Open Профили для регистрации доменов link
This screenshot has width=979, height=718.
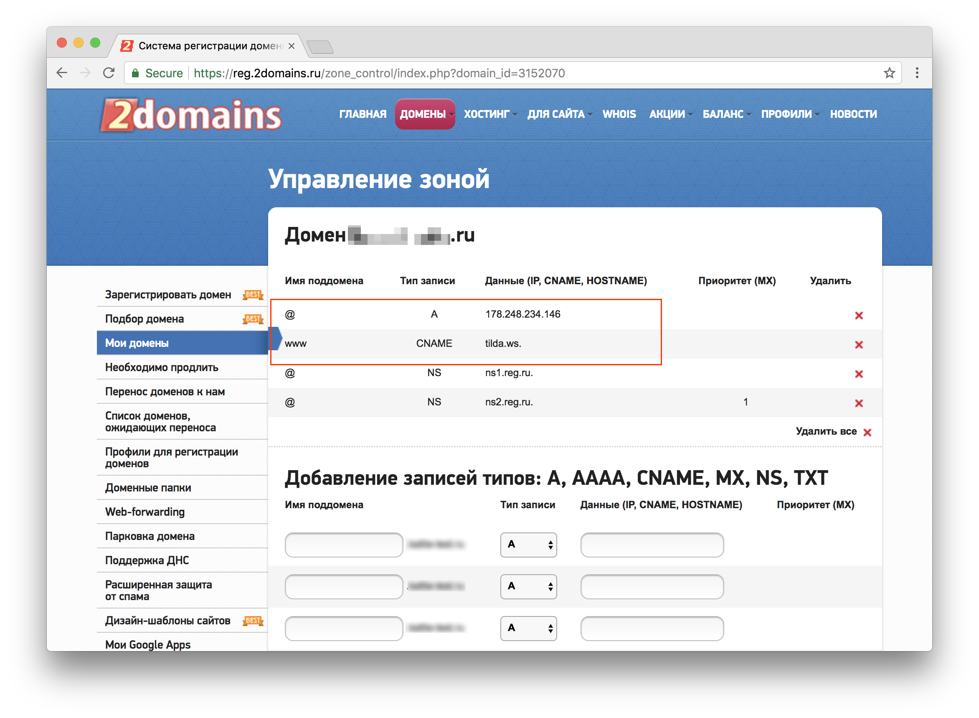[x=172, y=458]
